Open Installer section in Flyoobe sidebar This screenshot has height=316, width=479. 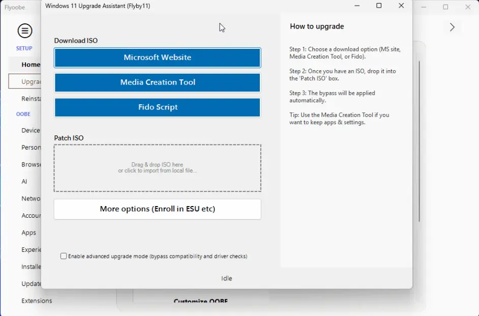pyautogui.click(x=31, y=267)
